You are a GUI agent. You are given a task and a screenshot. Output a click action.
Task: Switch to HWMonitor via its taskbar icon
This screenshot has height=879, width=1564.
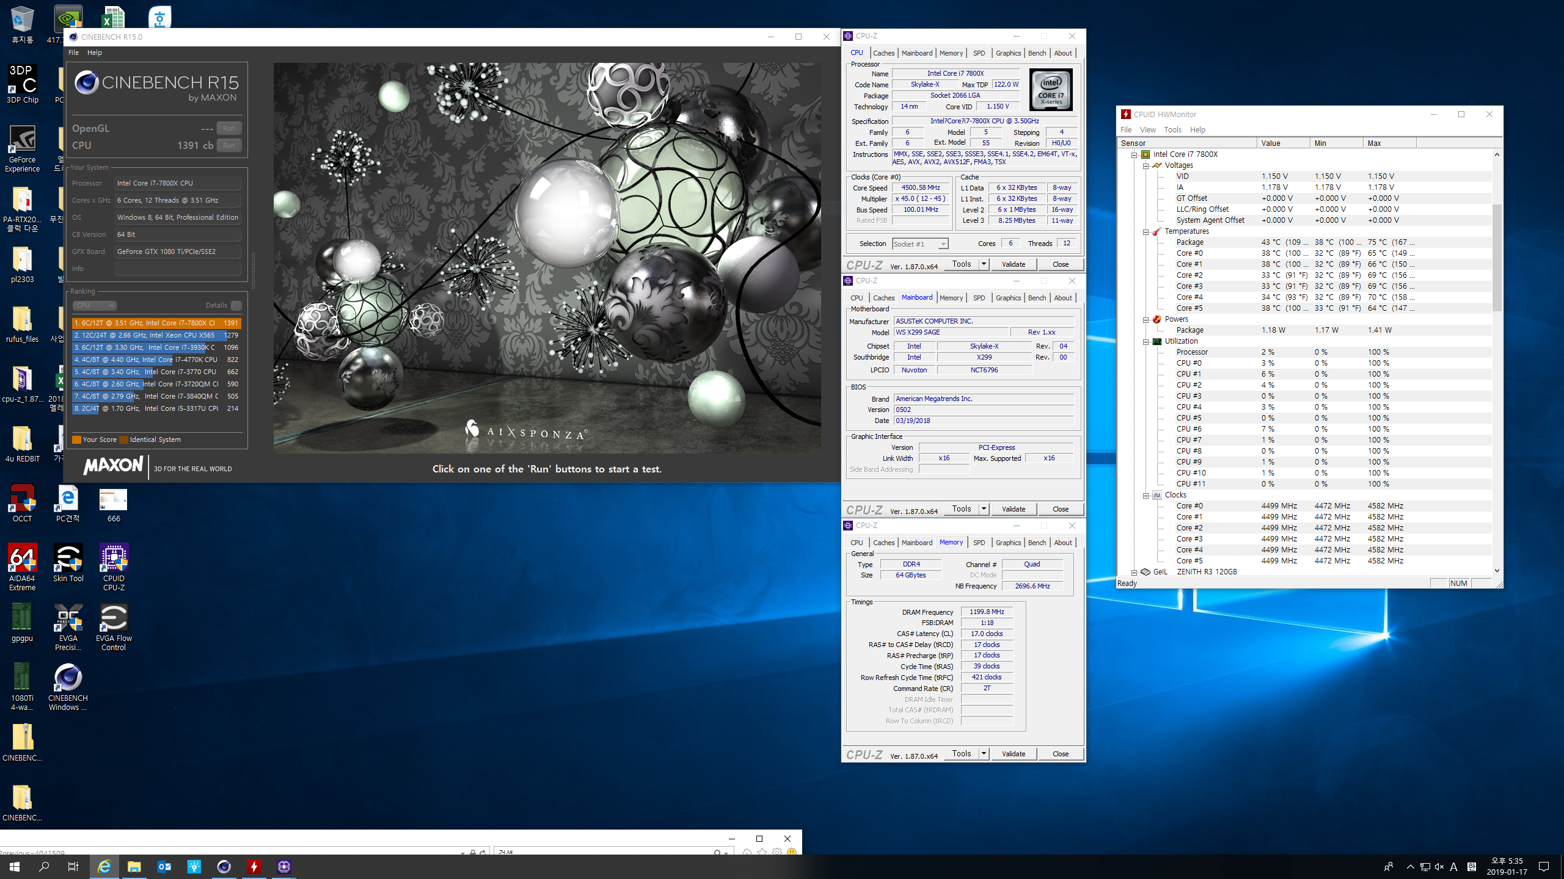point(254,866)
